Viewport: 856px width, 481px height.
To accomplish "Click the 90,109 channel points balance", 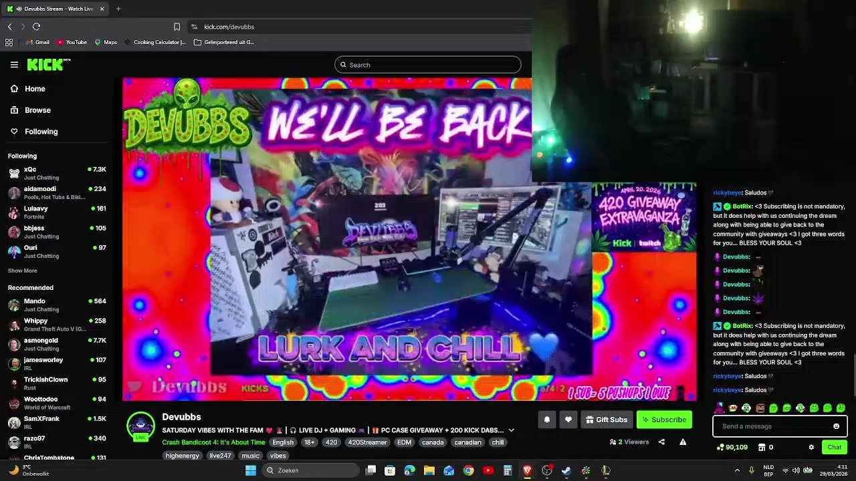I will (x=732, y=448).
